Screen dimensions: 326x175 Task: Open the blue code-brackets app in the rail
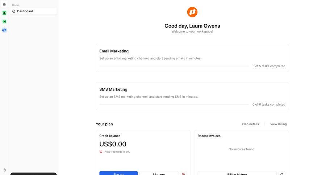[4, 30]
